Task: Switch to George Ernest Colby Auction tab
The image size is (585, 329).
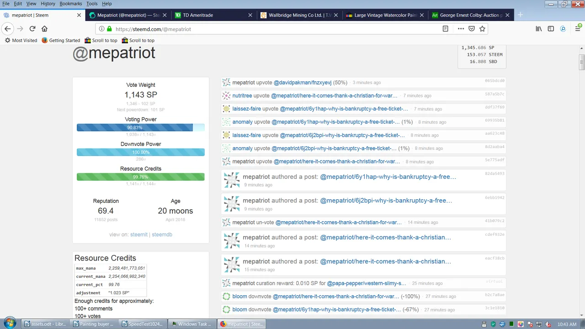Action: click(x=470, y=15)
